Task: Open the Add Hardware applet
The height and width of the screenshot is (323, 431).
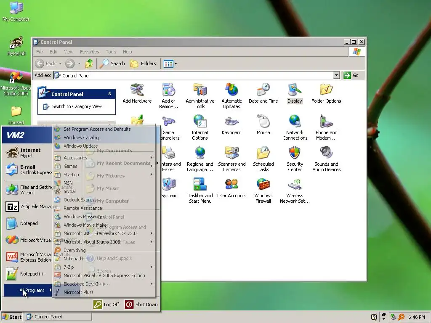Action: 137,93
